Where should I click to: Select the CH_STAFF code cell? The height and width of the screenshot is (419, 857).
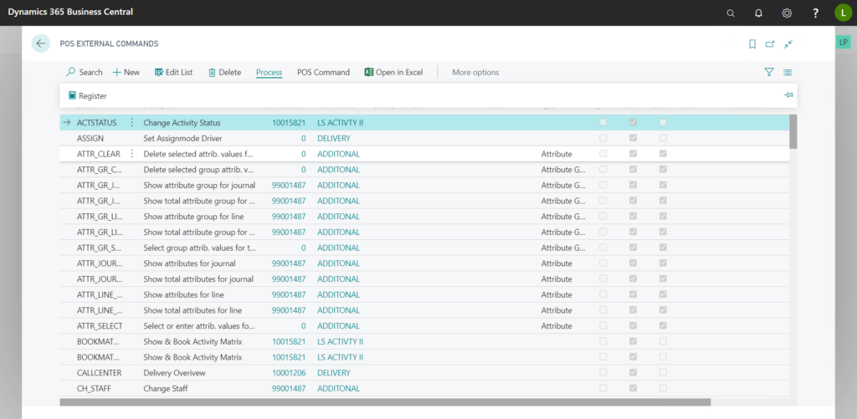[94, 388]
